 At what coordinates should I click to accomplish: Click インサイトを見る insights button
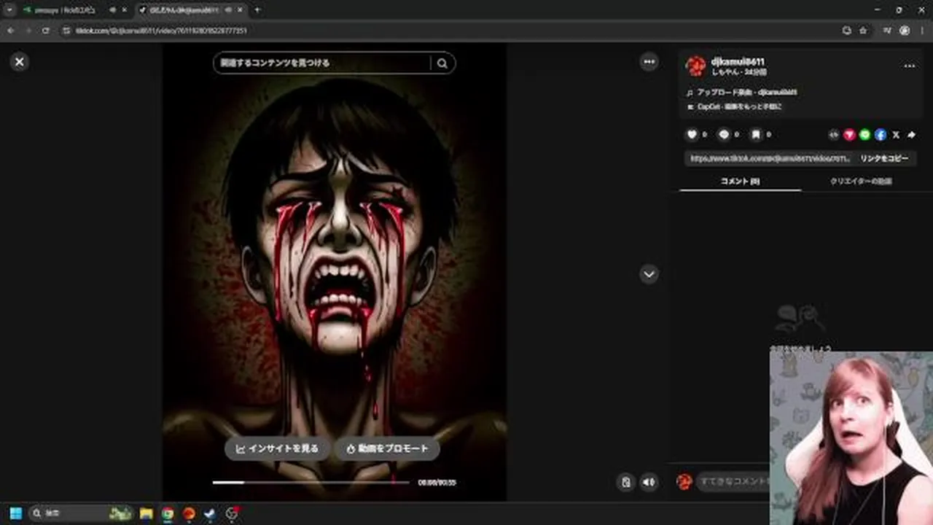click(277, 448)
